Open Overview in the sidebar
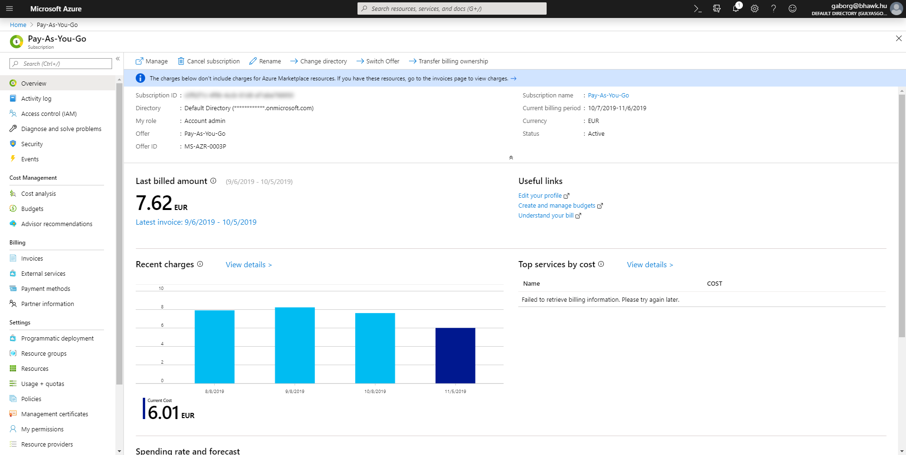 [58, 83]
